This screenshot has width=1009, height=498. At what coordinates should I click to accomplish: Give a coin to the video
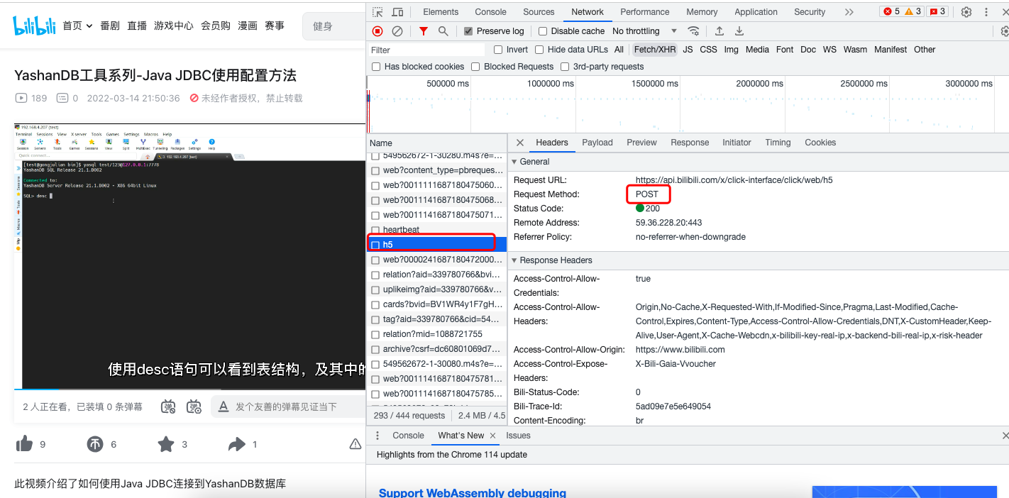click(x=95, y=444)
